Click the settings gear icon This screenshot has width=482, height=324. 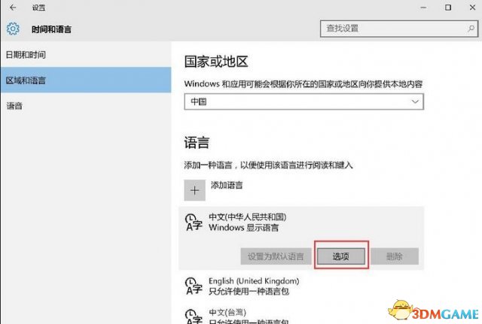[13, 29]
